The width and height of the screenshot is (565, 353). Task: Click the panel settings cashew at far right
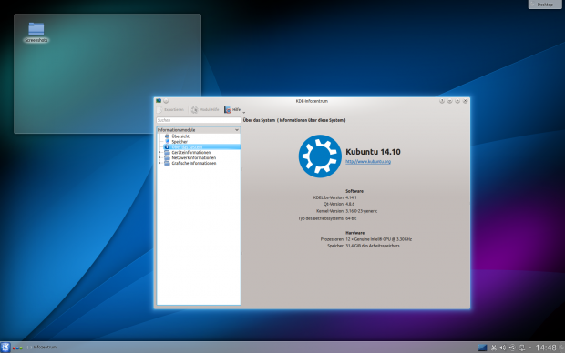561,348
